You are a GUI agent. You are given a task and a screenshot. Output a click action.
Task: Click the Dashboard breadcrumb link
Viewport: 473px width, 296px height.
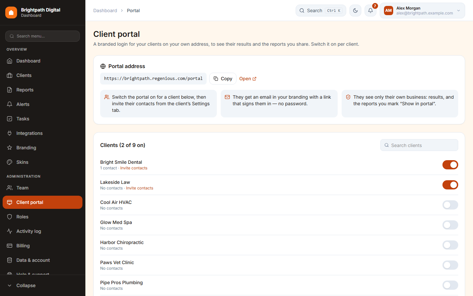pos(105,11)
